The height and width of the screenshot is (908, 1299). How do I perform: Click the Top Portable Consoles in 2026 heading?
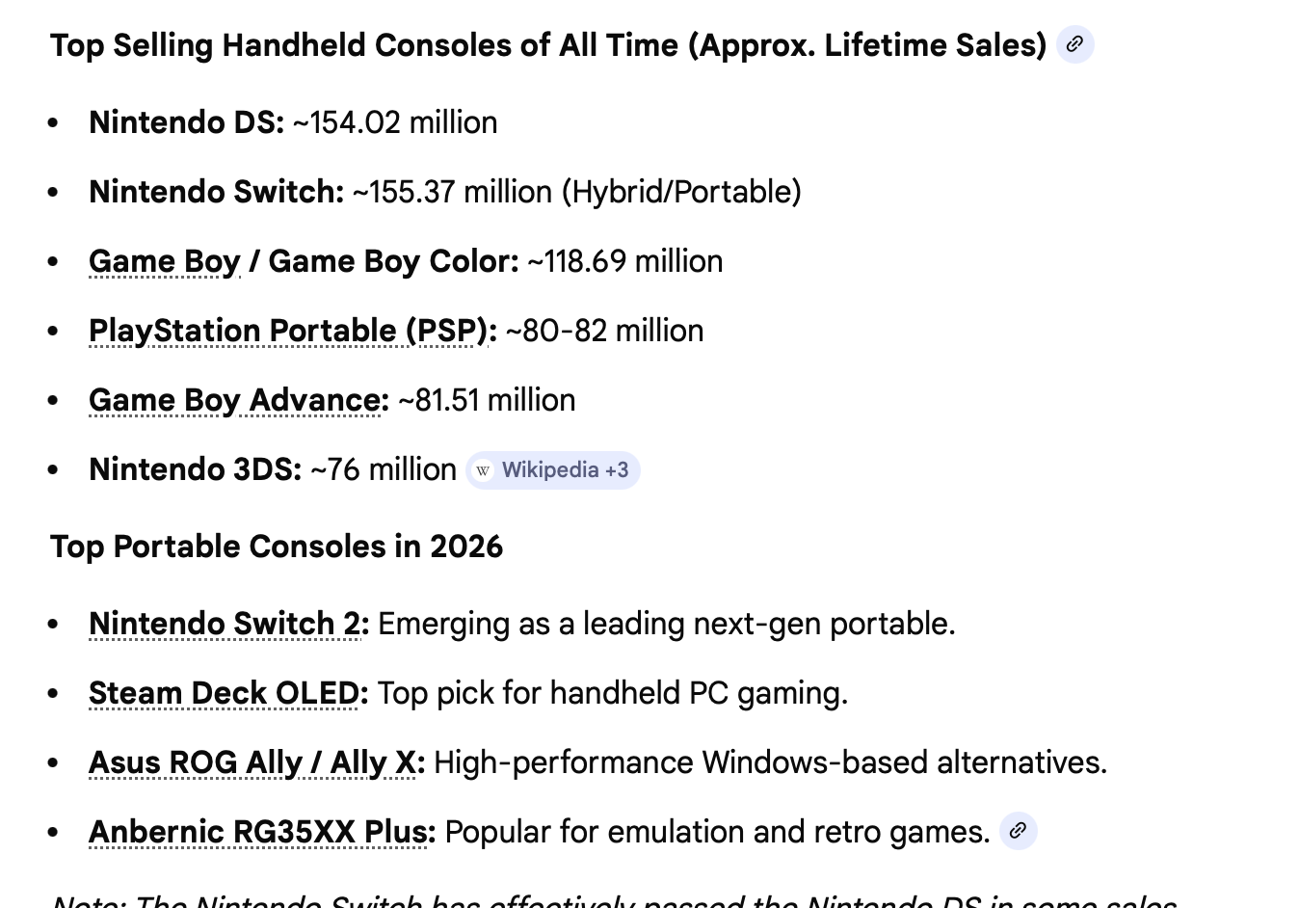coord(277,547)
